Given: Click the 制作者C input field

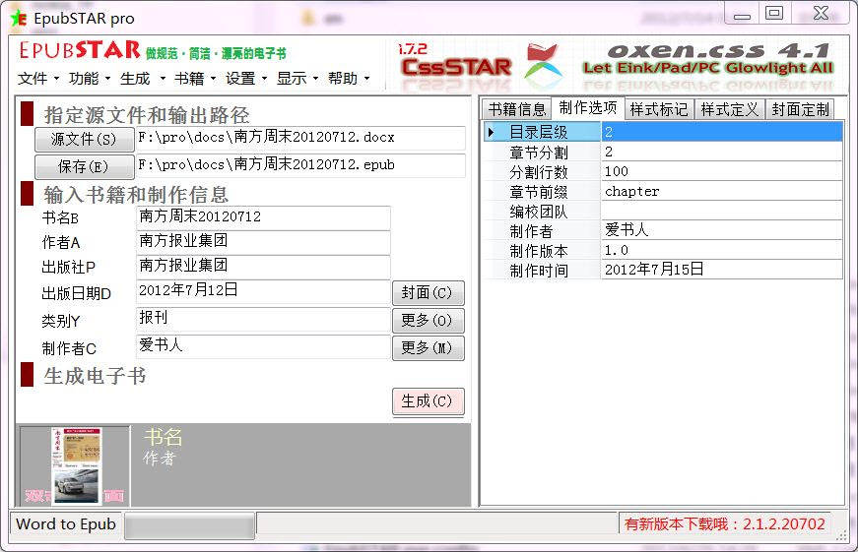Looking at the screenshot, I should pos(263,346).
